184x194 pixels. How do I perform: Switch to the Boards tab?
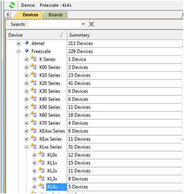pos(56,15)
